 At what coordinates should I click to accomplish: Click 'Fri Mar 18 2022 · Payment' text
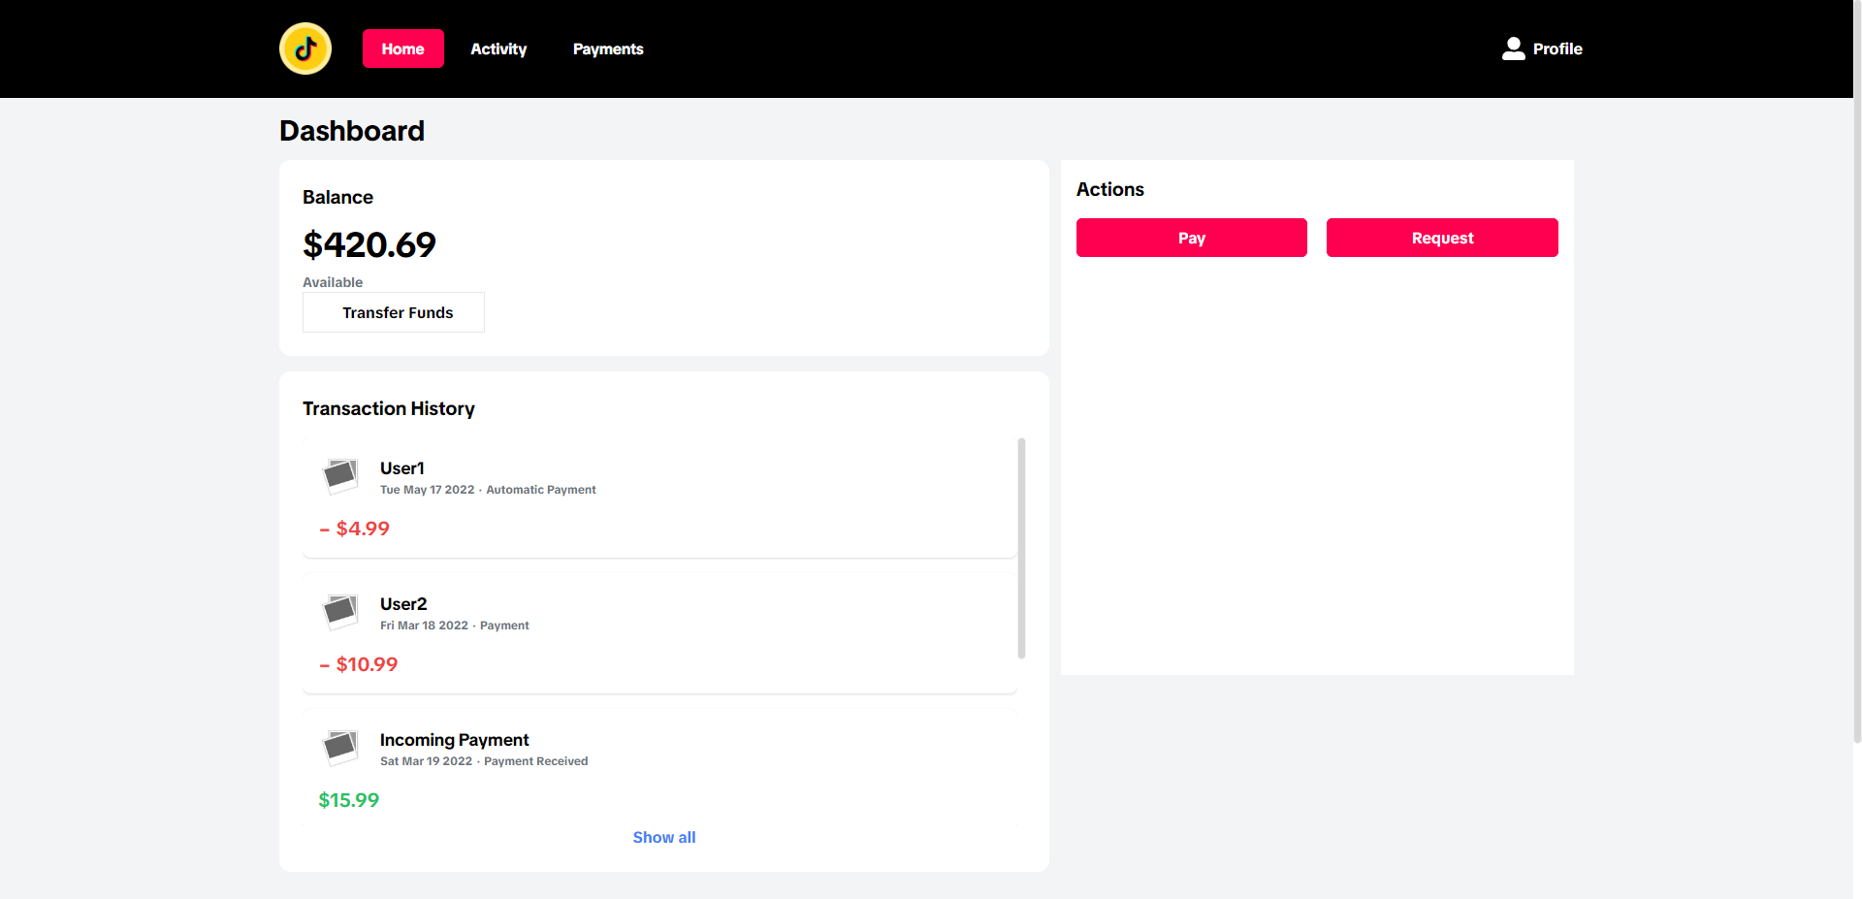tap(455, 626)
